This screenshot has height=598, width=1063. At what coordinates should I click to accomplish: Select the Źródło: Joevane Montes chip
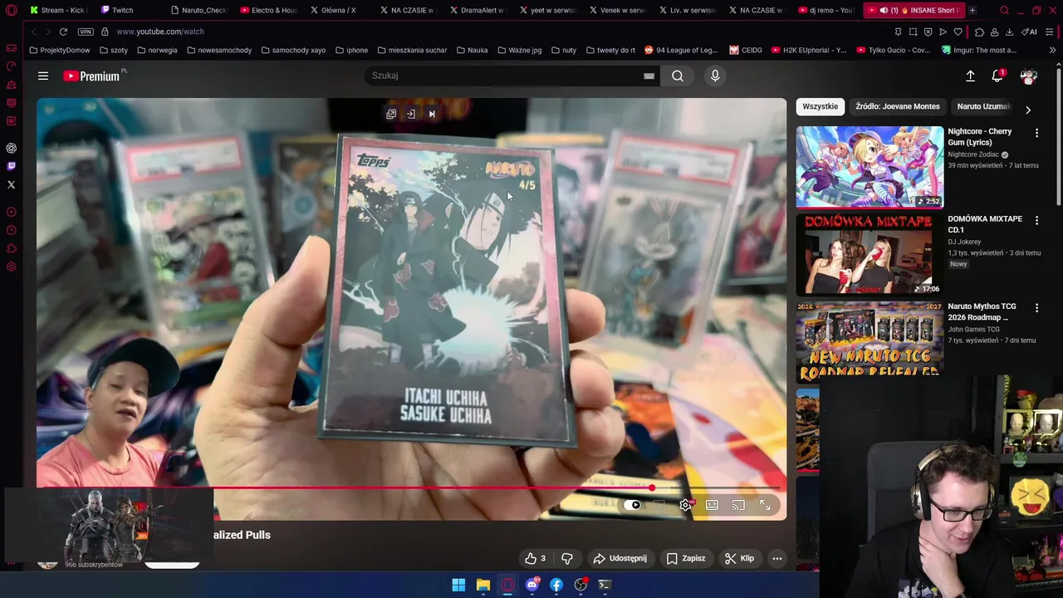[898, 106]
